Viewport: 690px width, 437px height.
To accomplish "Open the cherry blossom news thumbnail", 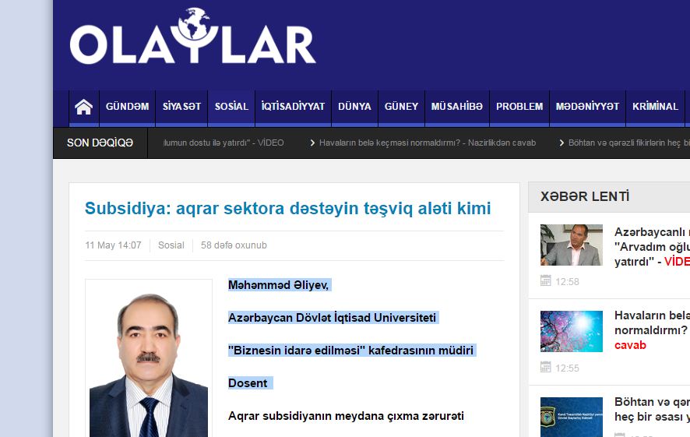I will coord(572,331).
